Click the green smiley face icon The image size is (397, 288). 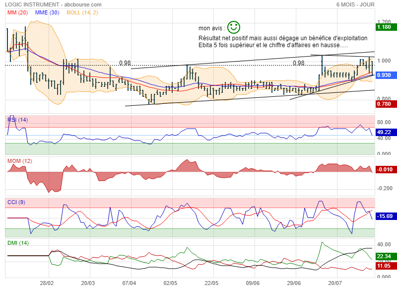(233, 27)
